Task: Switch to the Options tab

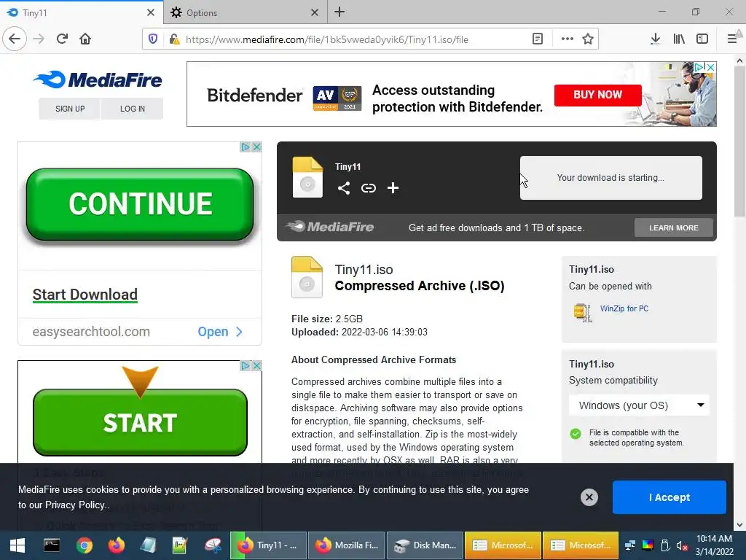Action: (x=238, y=12)
